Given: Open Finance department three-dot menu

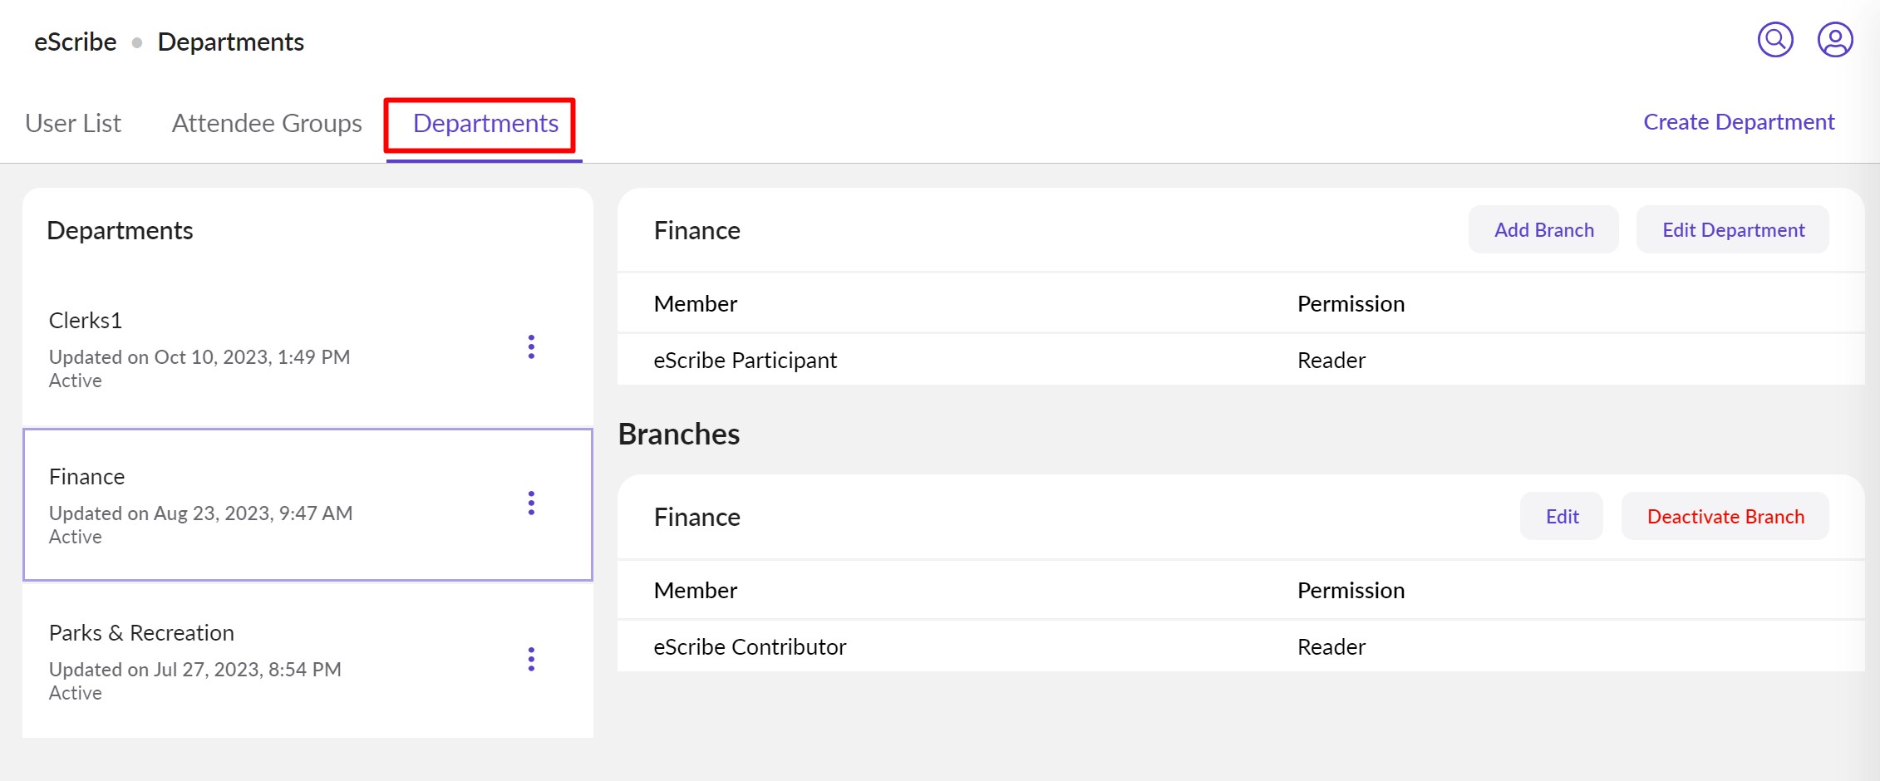Looking at the screenshot, I should tap(531, 503).
